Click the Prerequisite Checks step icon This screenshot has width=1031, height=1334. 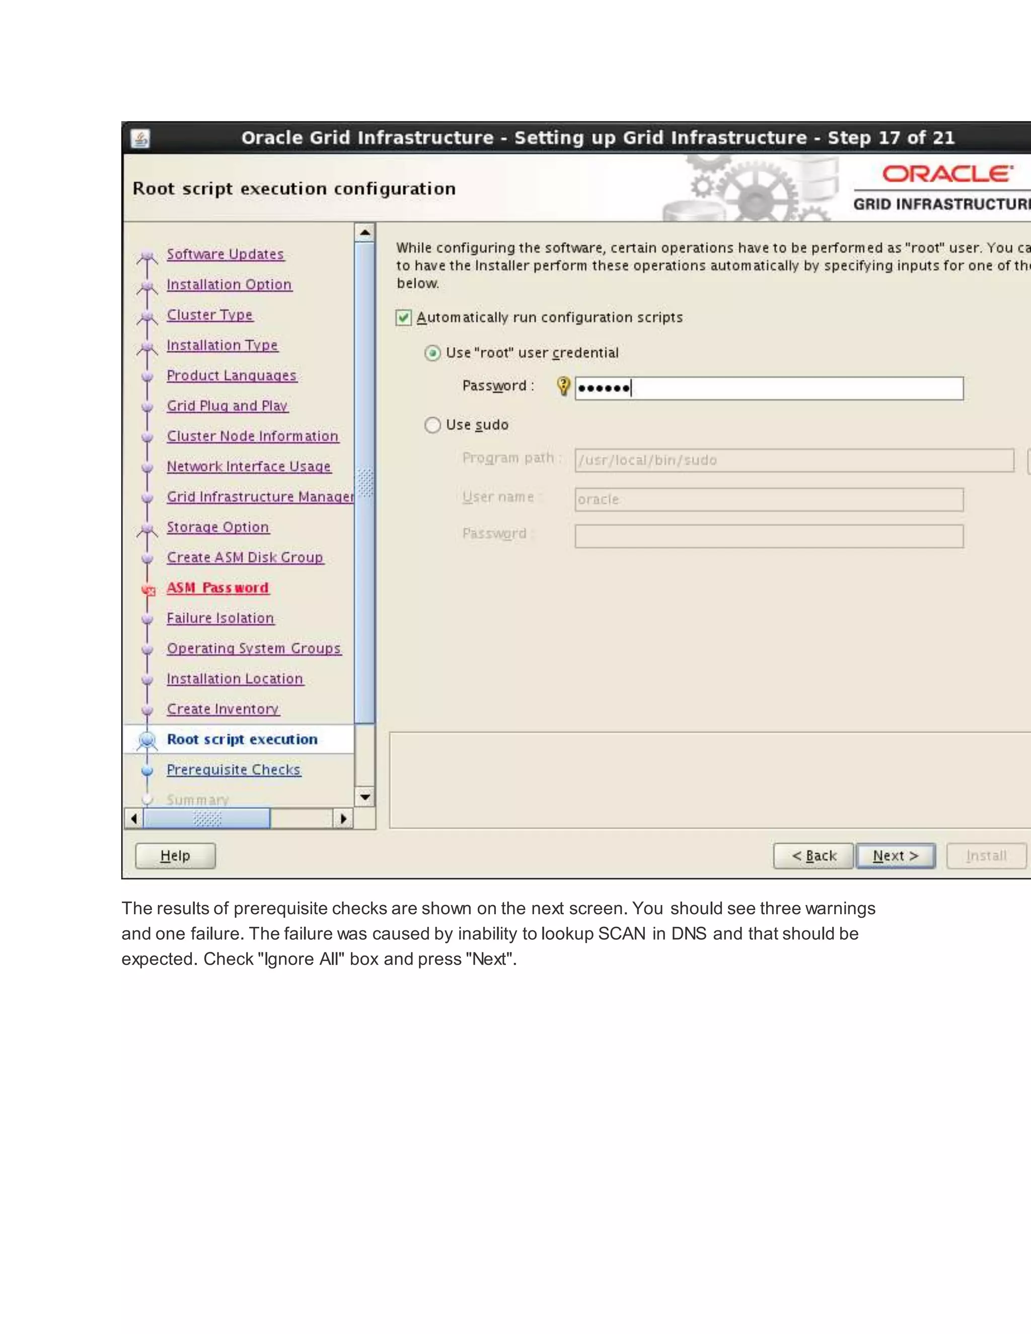pos(147,771)
